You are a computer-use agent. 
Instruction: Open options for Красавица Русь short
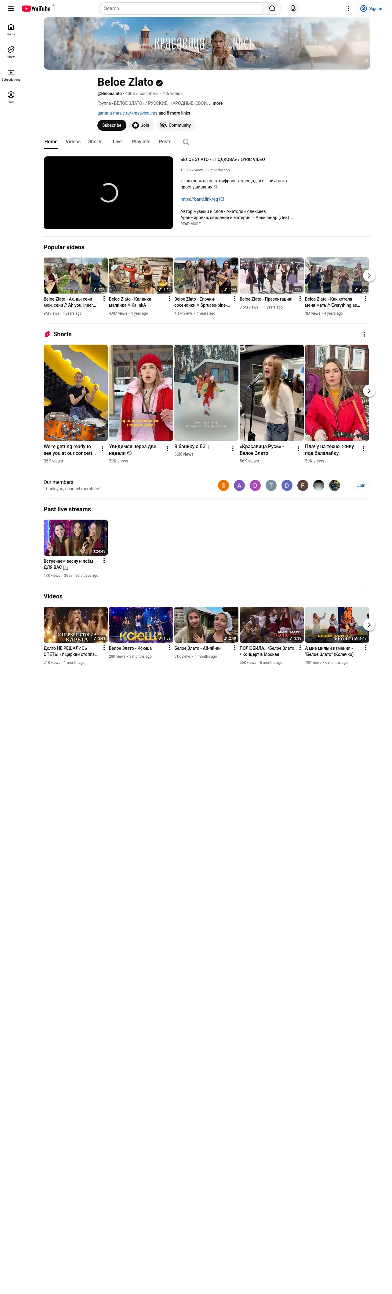(298, 448)
